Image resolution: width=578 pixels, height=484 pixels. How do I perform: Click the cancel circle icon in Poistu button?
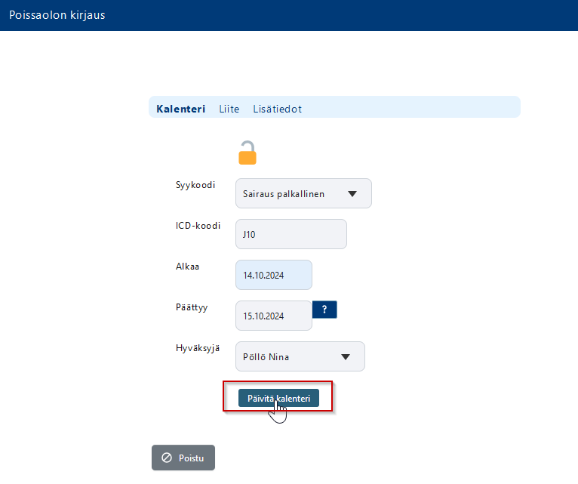click(x=167, y=458)
